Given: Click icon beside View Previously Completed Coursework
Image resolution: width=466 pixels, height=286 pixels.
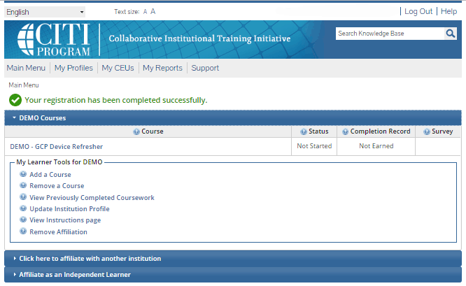Looking at the screenshot, I should [23, 197].
